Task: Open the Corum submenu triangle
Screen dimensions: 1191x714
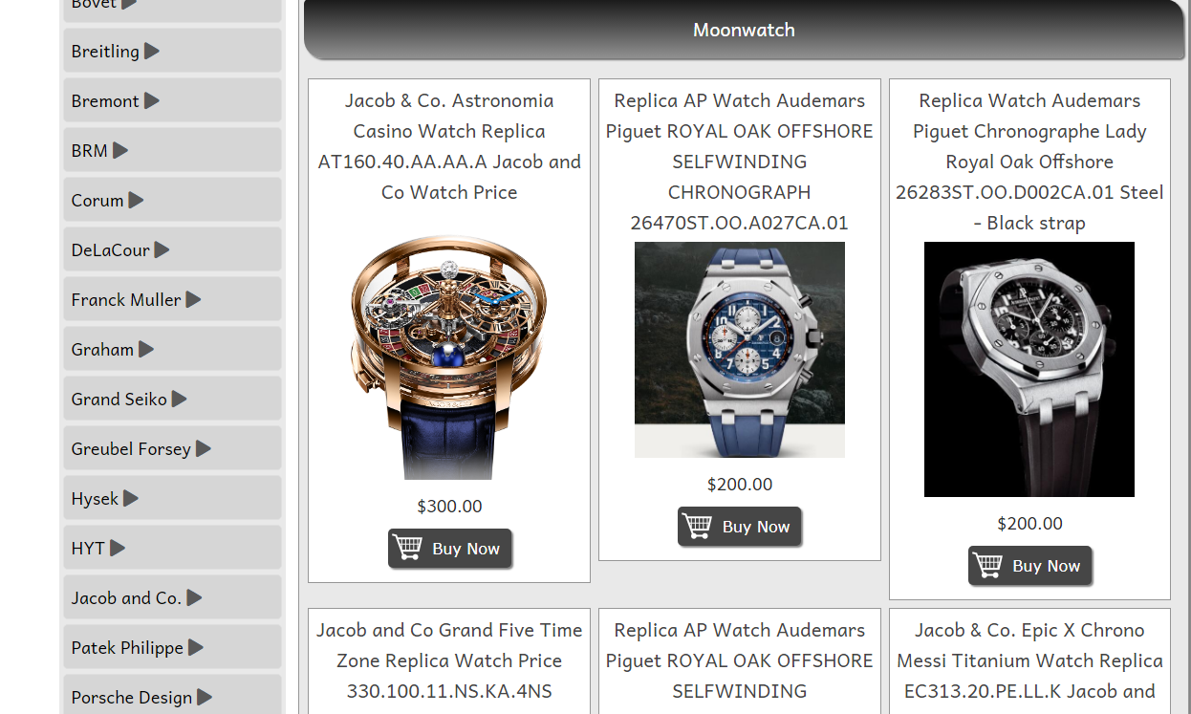Action: (x=136, y=200)
